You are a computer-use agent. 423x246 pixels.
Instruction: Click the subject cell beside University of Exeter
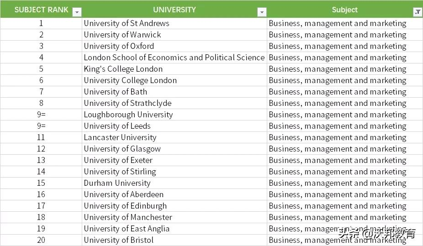click(x=338, y=160)
